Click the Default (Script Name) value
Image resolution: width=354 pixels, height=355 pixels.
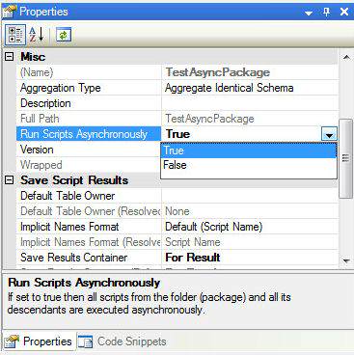(x=214, y=227)
